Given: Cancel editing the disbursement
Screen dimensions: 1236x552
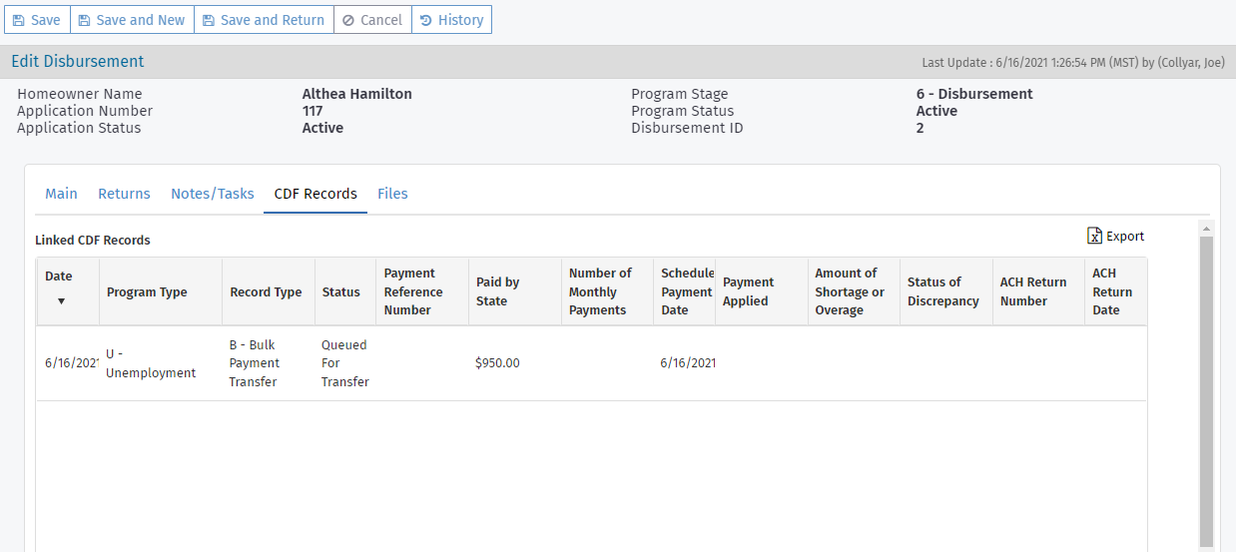Looking at the screenshot, I should tap(372, 20).
